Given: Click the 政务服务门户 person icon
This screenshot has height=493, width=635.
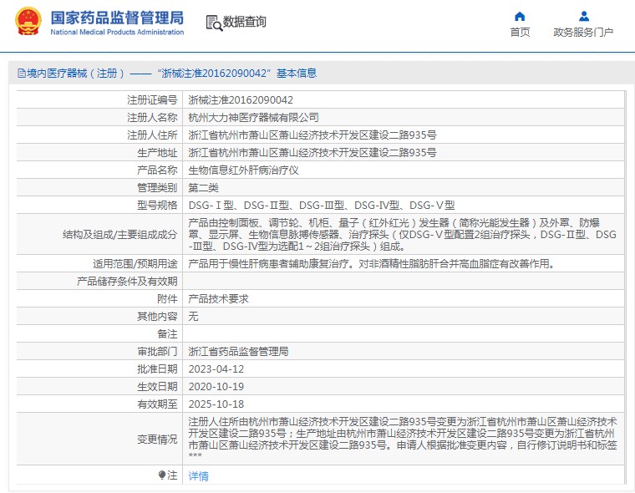Looking at the screenshot, I should (x=583, y=16).
